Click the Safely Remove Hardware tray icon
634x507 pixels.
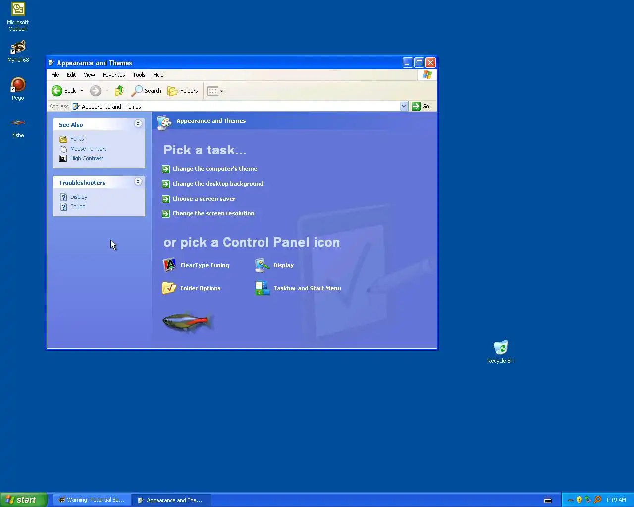[x=588, y=500]
